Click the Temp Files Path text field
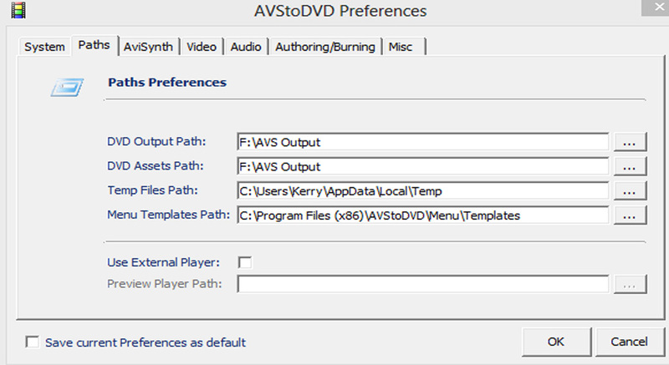Viewport: 669px width, 365px height. click(x=423, y=190)
